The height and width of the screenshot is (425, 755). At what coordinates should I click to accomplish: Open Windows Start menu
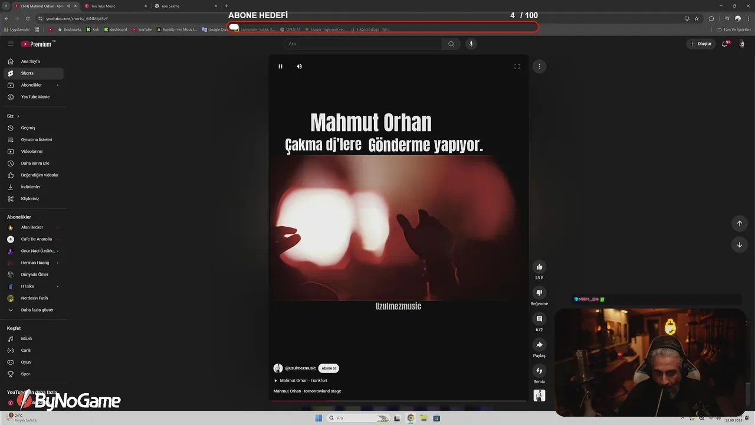pyautogui.click(x=319, y=418)
